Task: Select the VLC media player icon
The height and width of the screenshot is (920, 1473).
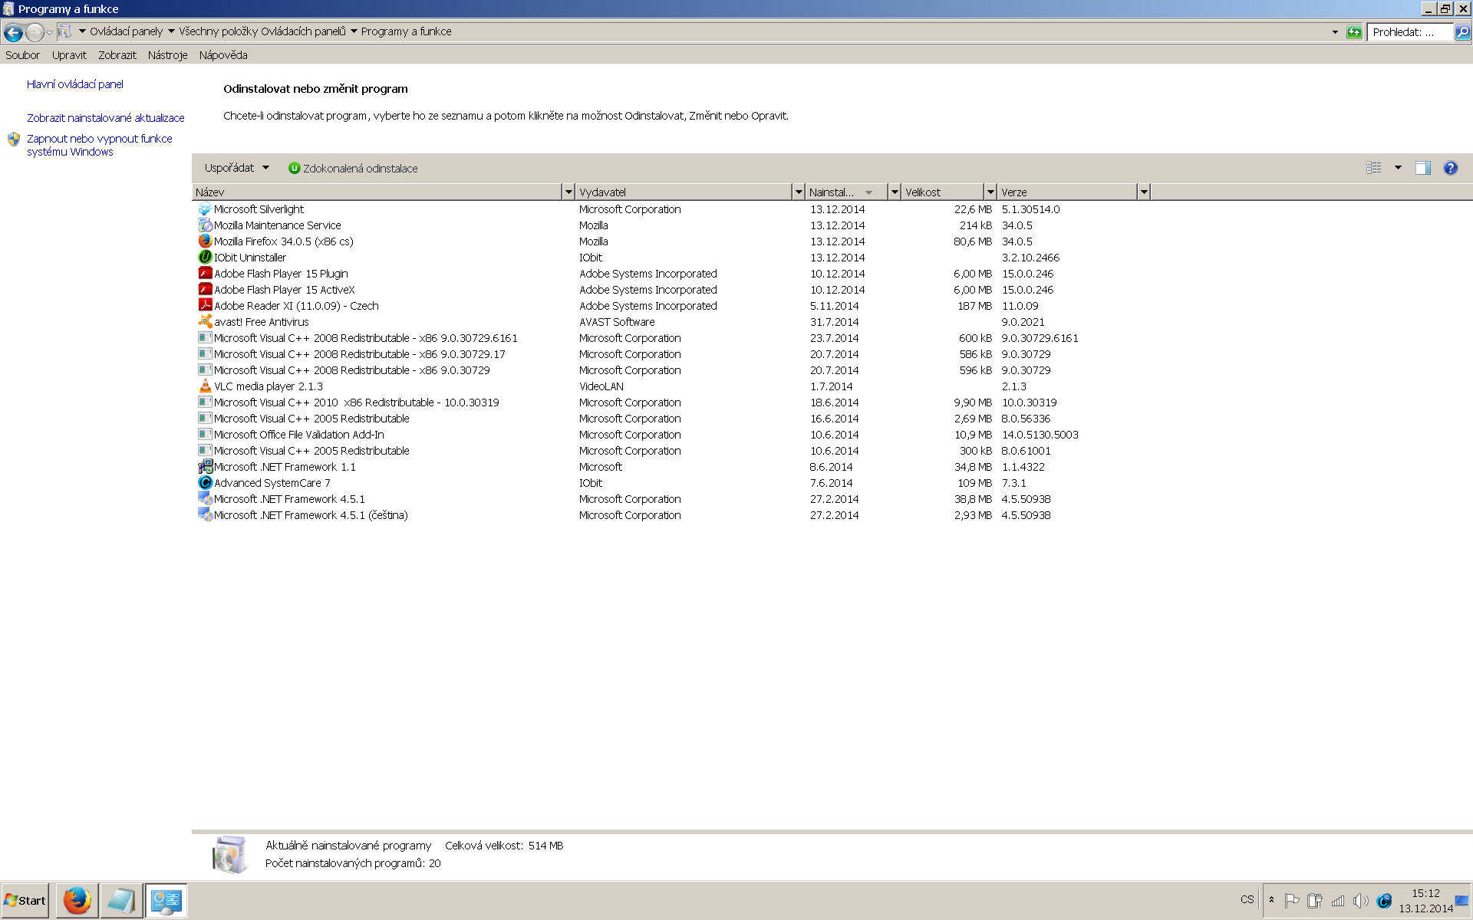Action: (x=205, y=386)
